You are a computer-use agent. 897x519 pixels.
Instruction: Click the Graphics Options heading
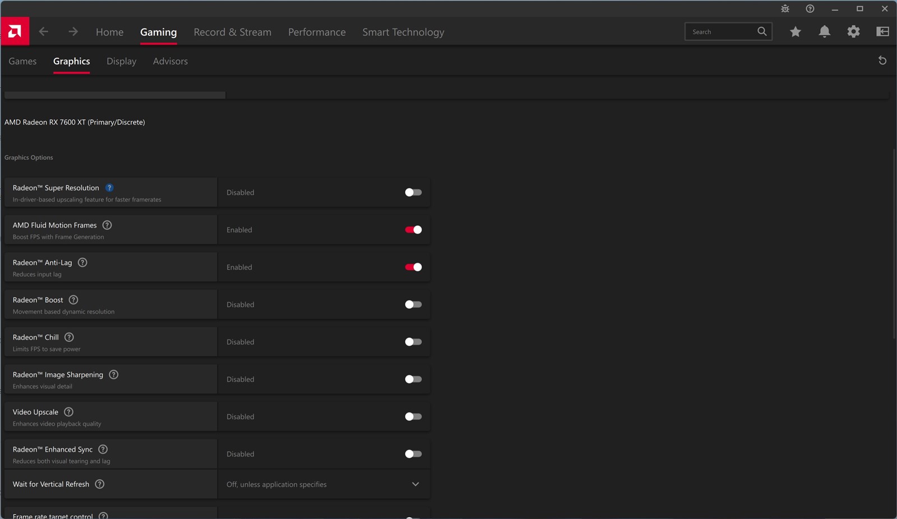[29, 157]
